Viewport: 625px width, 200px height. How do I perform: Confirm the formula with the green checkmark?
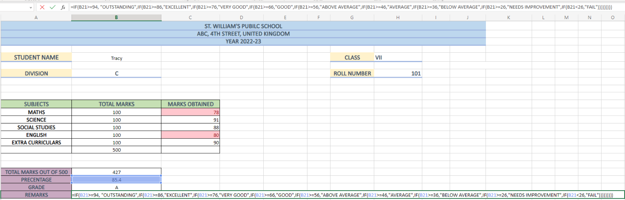[x=52, y=7]
